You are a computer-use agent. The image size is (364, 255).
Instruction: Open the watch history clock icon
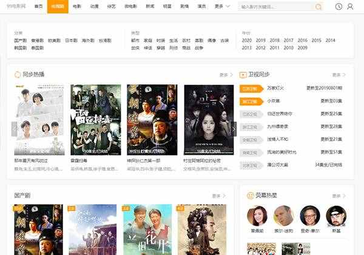(339, 7)
